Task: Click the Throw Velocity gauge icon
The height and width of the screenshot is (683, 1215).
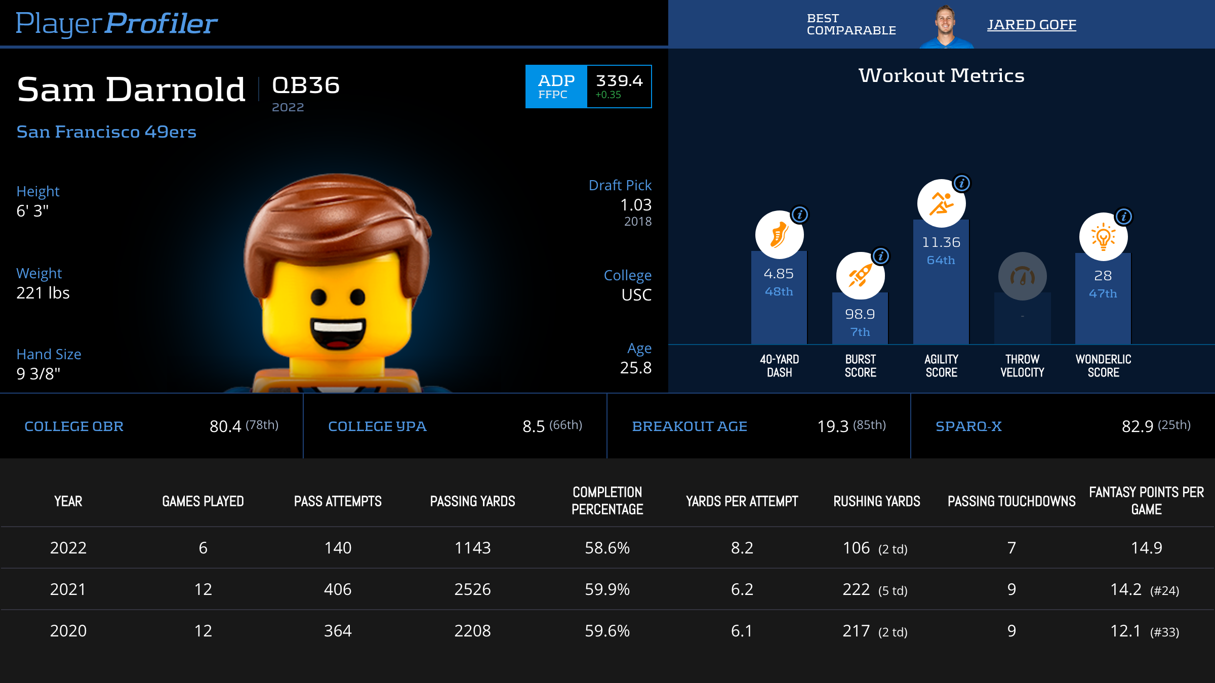Action: click(1022, 276)
